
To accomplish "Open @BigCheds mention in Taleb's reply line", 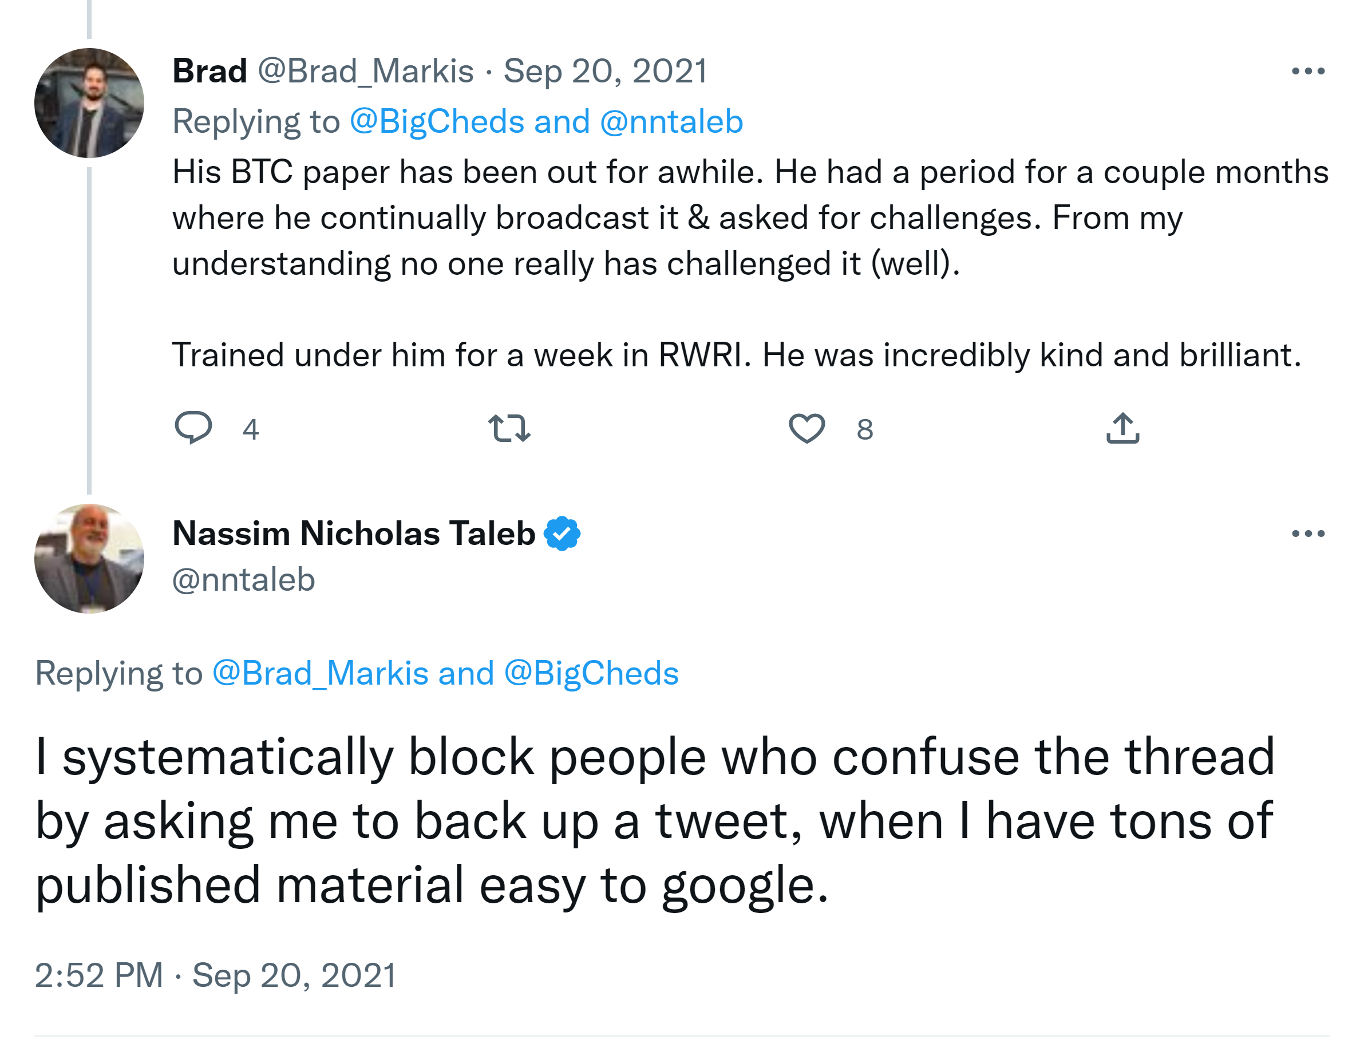I will click(x=591, y=673).
